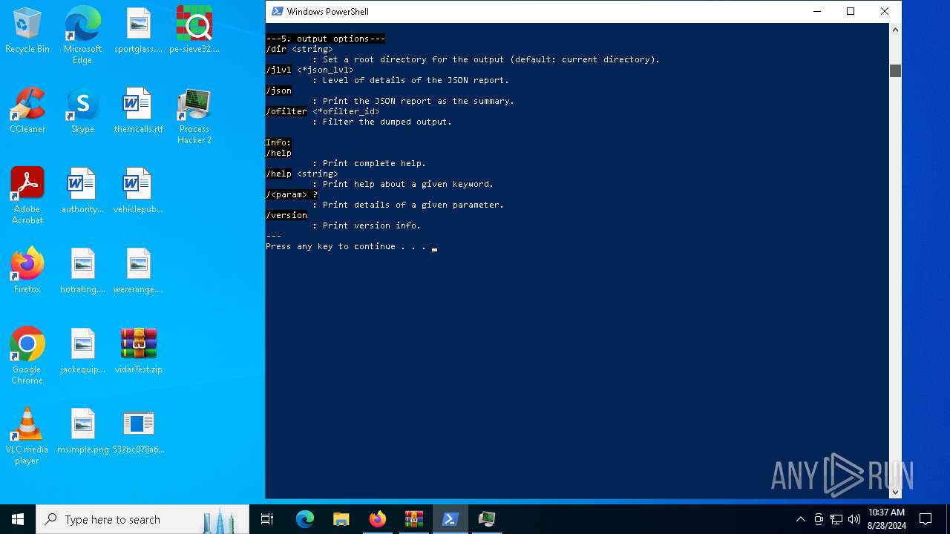The image size is (950, 534).
Task: Click the PowerShell scroll down arrow
Action: coord(895,492)
